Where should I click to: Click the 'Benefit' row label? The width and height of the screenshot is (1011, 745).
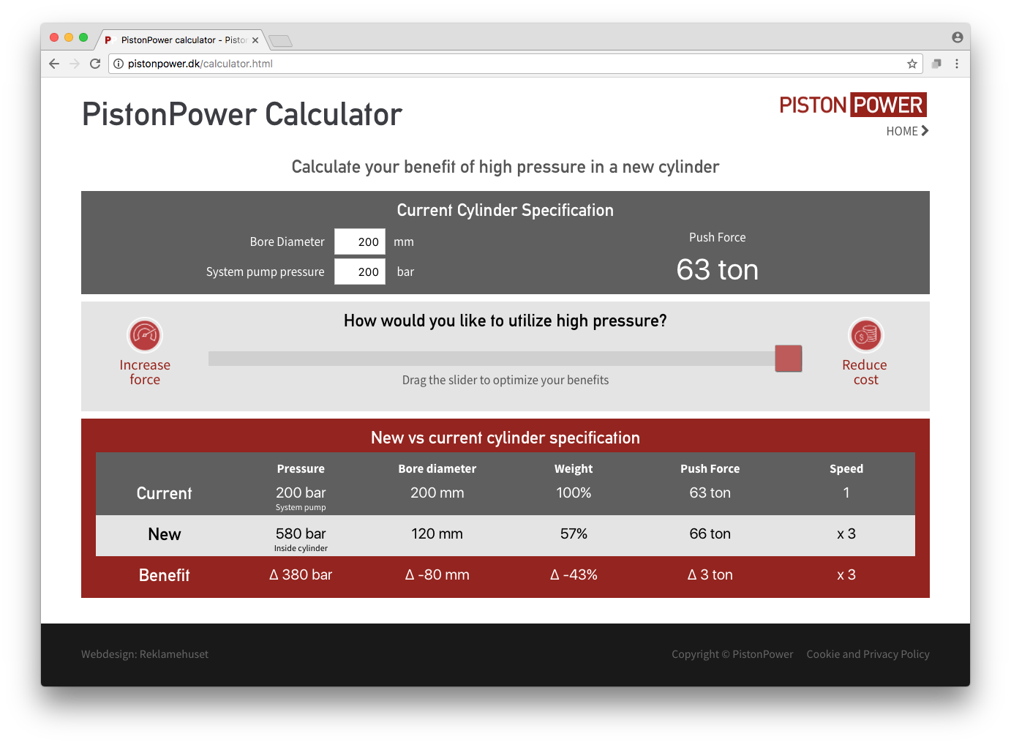click(x=164, y=575)
